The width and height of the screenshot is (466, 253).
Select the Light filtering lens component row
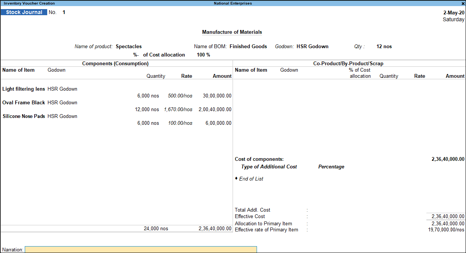23,89
